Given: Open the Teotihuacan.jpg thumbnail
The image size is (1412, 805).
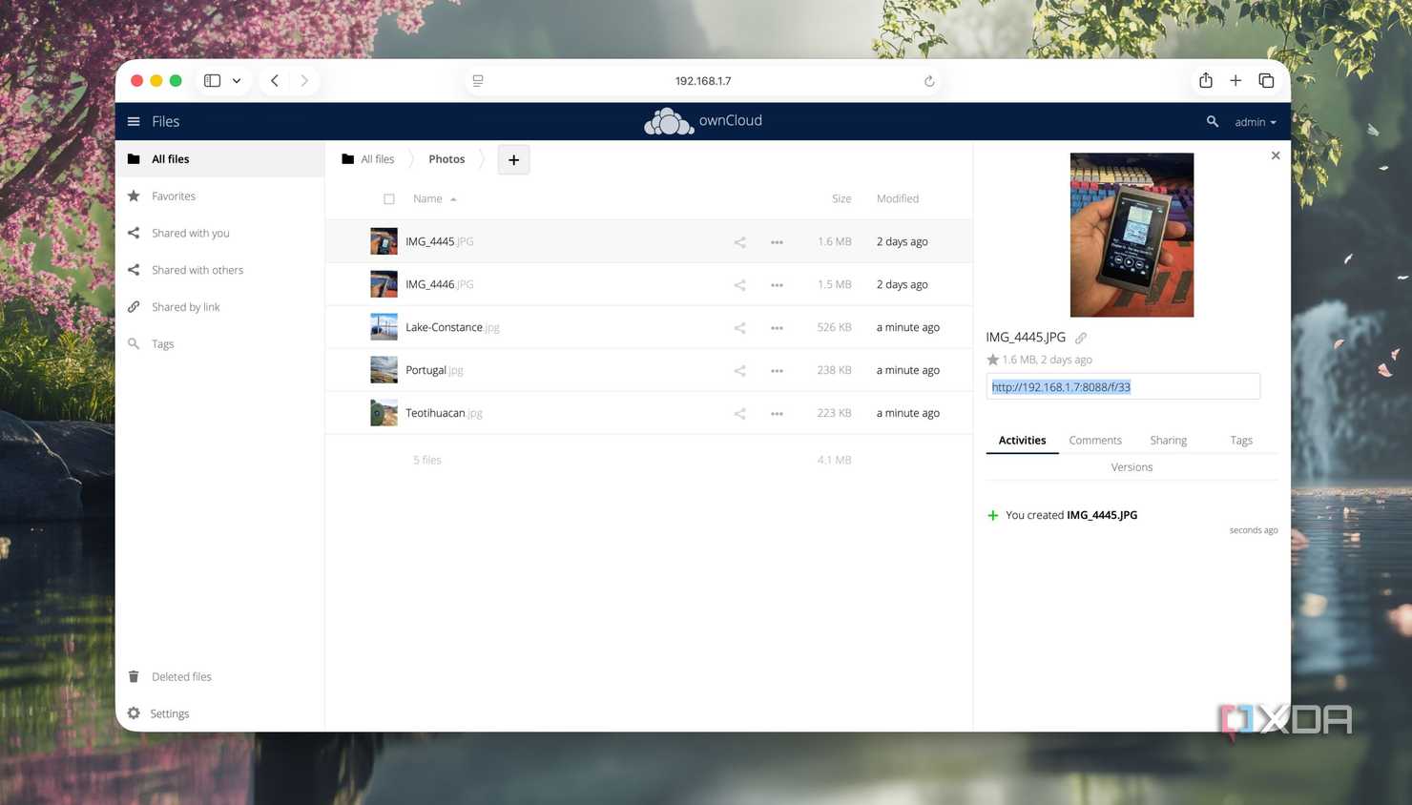Looking at the screenshot, I should pos(384,413).
